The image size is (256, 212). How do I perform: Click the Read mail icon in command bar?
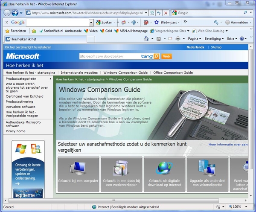point(170,39)
